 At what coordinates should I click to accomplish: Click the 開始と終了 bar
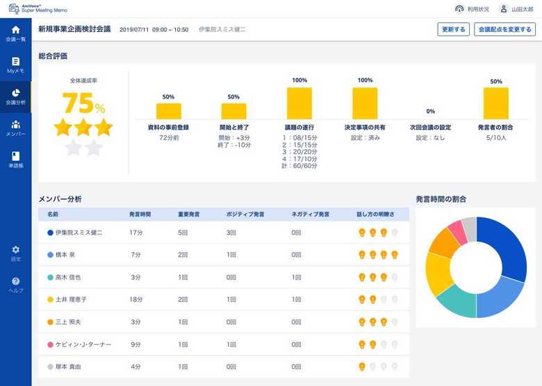[x=234, y=111]
